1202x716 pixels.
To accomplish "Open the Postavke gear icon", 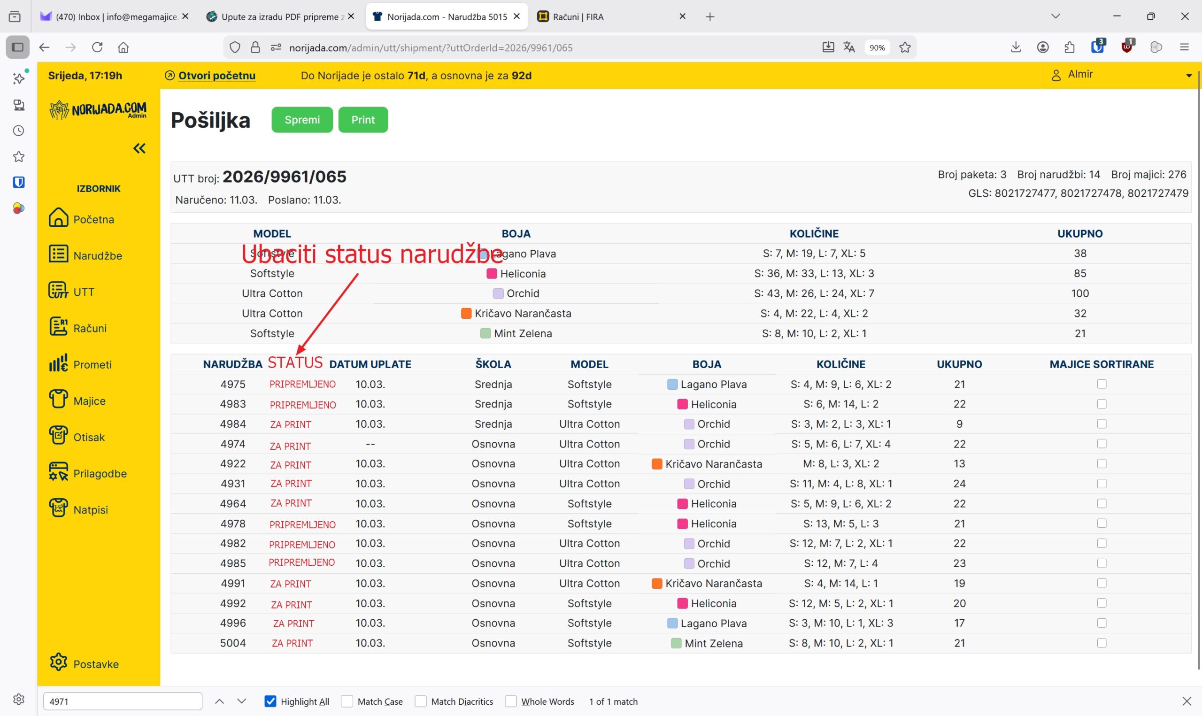I will [58, 663].
